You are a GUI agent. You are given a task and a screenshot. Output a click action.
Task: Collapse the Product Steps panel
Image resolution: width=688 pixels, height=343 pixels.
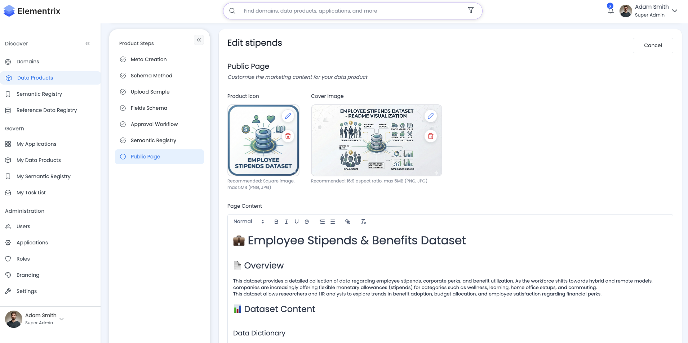(199, 40)
